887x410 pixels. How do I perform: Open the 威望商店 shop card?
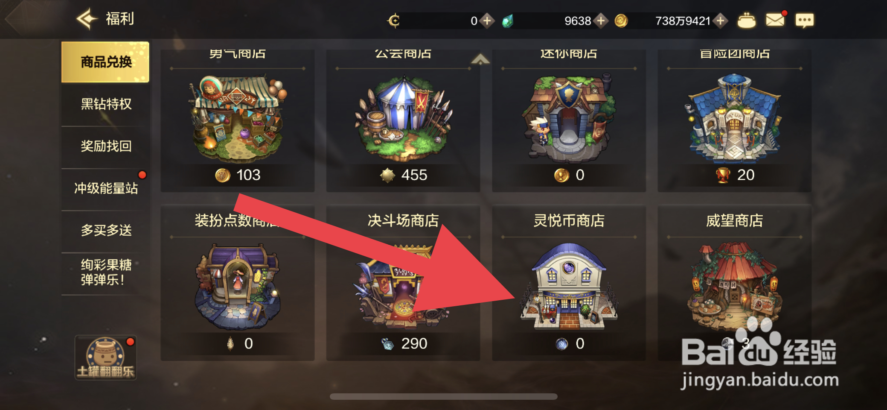click(x=734, y=284)
